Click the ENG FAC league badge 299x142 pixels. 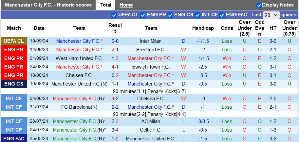point(14,138)
